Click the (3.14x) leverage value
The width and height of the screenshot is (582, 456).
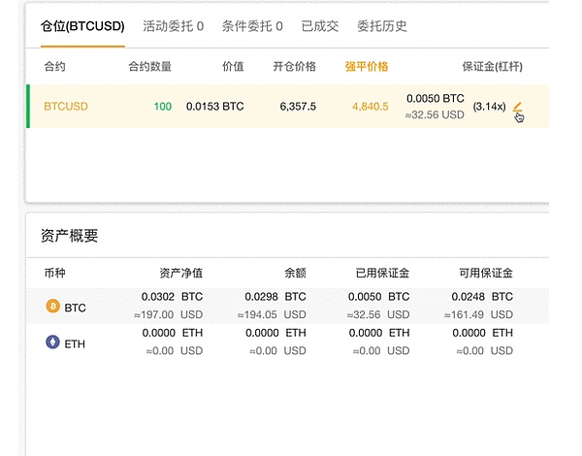(x=489, y=107)
